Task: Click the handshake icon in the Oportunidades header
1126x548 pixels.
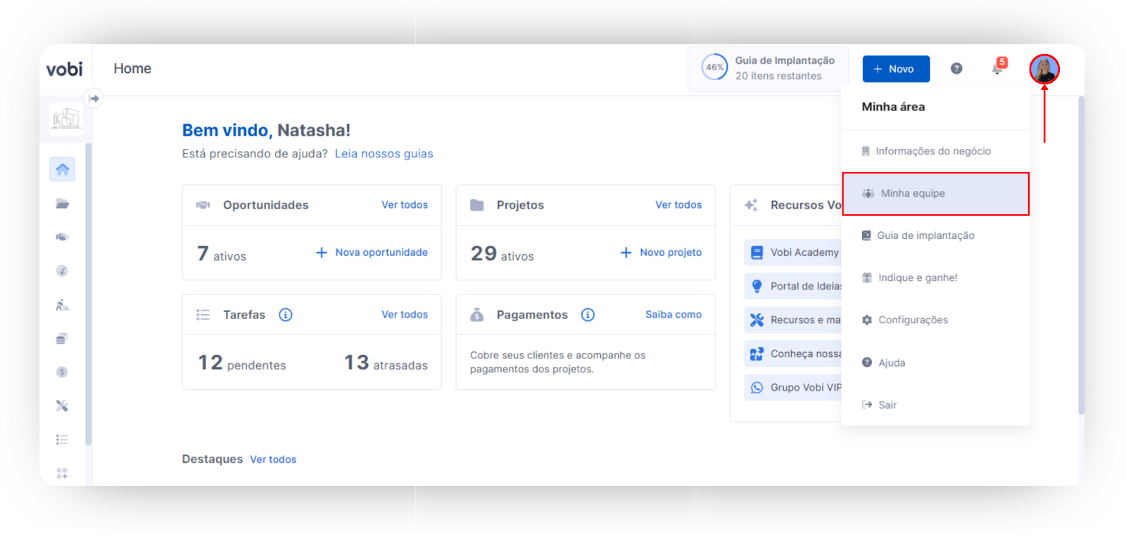Action: pyautogui.click(x=203, y=205)
